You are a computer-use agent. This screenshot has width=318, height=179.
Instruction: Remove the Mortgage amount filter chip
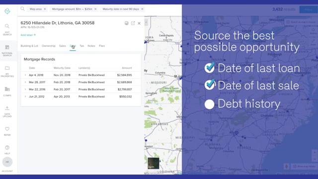[95, 9]
